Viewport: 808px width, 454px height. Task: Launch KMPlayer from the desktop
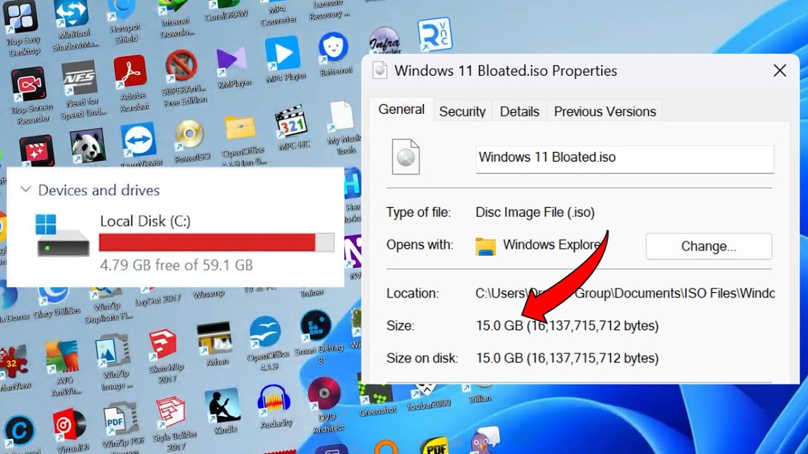[x=232, y=63]
